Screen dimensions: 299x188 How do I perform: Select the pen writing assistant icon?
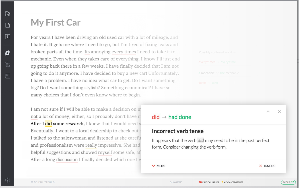pyautogui.click(x=8, y=53)
